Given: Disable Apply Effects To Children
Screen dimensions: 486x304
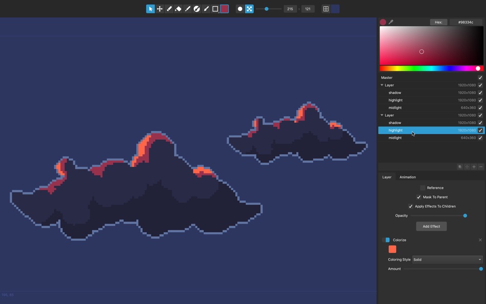Looking at the screenshot, I should coord(410,206).
